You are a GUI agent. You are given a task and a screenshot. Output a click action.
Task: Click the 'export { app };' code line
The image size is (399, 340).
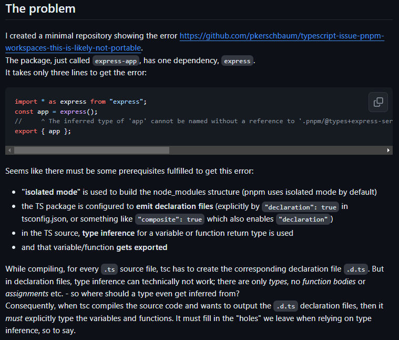point(43,132)
